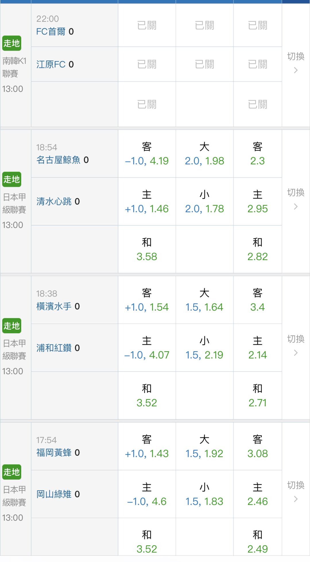Click the 走地 badge for 福岡黃蜂 match
The height and width of the screenshot is (562, 310).
pos(12,472)
